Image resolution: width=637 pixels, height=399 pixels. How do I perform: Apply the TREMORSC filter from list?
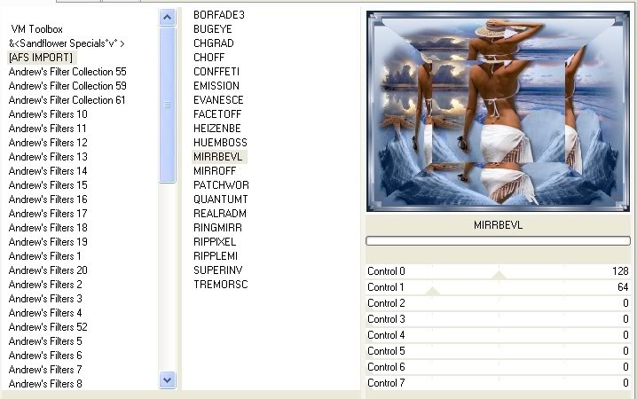(221, 285)
